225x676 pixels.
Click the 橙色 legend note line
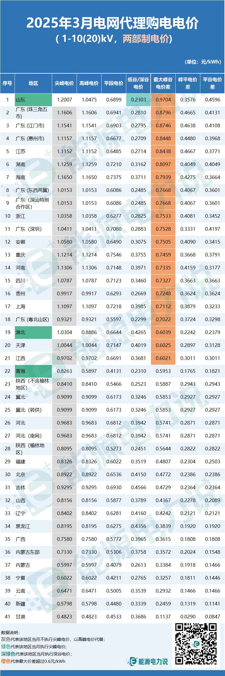point(33,661)
